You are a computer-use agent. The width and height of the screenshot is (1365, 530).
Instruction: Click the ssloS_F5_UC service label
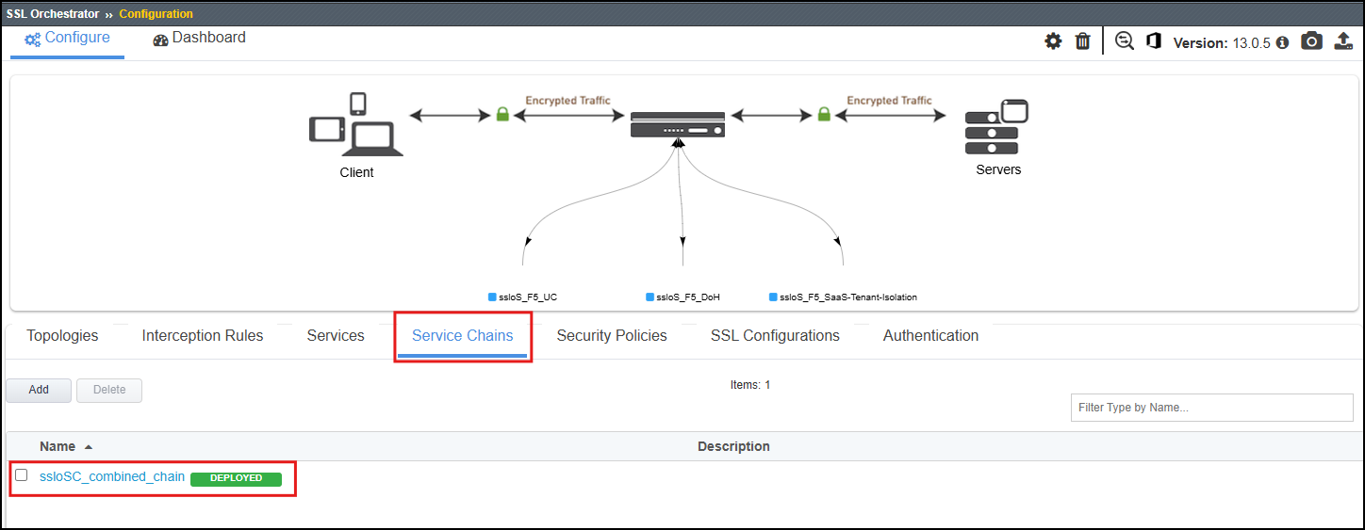pos(528,297)
